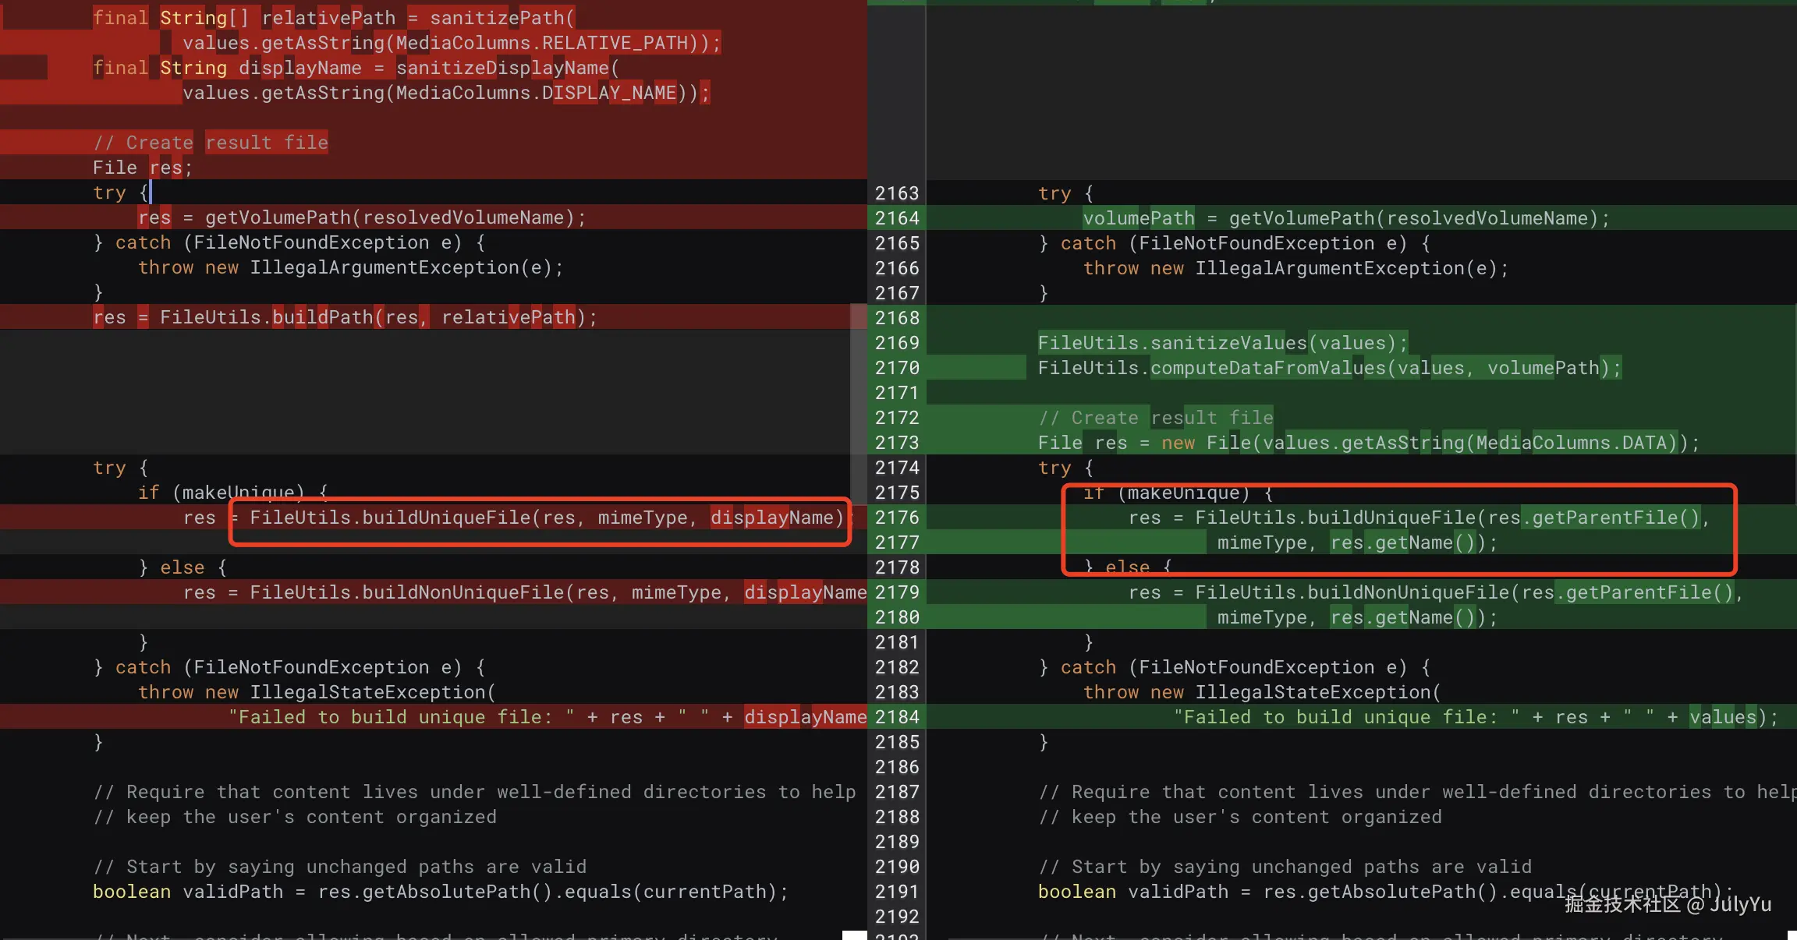The width and height of the screenshot is (1797, 940).
Task: Click buildUniqueFile call in left pane
Action: (x=445, y=518)
